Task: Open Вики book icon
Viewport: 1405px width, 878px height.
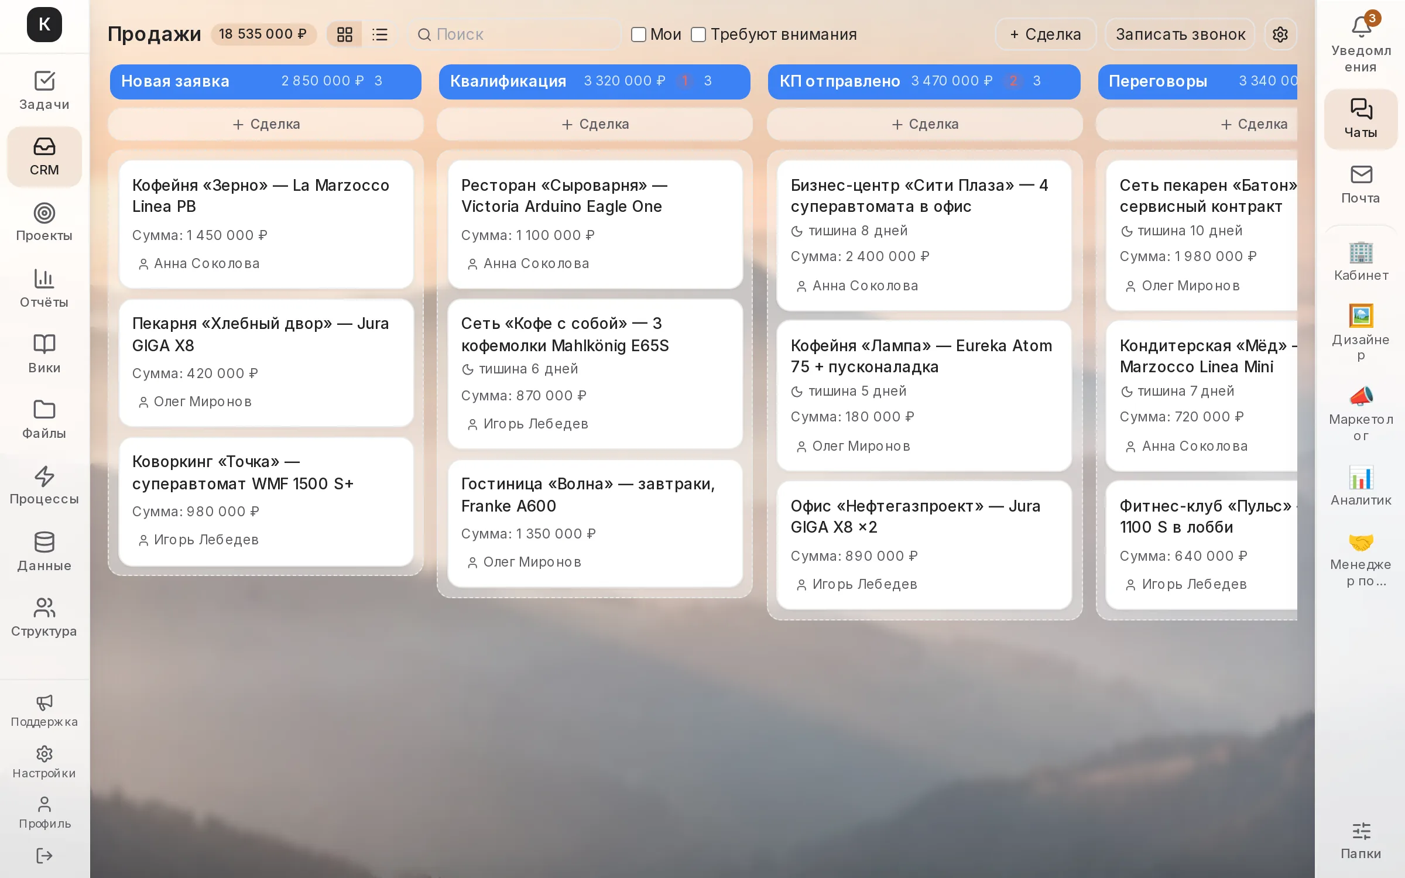Action: pos(44,354)
